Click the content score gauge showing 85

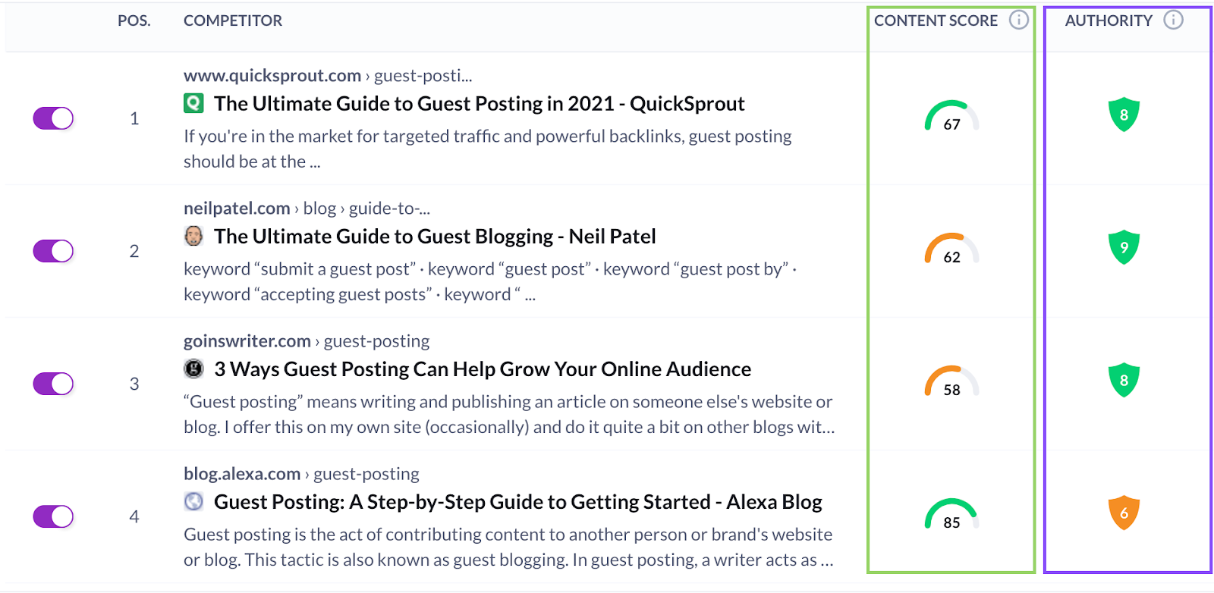(951, 514)
